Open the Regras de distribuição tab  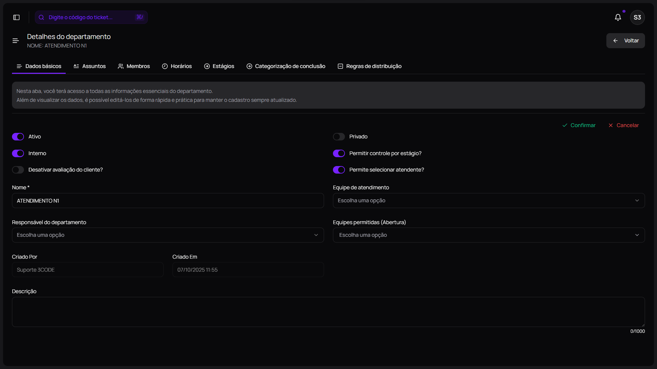(370, 66)
